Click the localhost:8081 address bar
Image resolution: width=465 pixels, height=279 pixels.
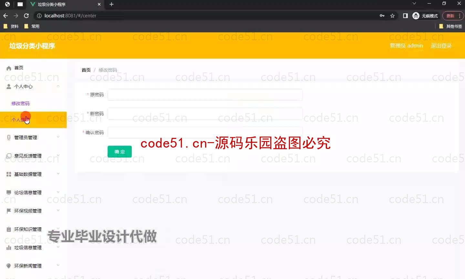(207, 15)
